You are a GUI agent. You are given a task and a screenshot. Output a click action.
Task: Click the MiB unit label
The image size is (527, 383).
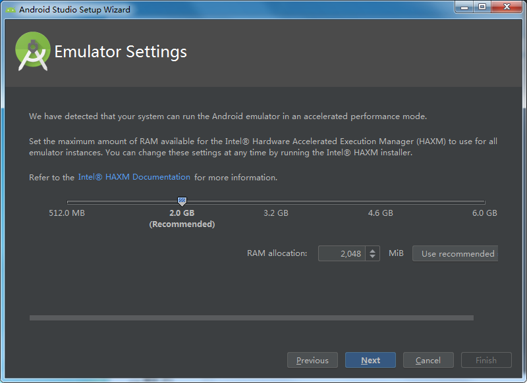point(396,253)
